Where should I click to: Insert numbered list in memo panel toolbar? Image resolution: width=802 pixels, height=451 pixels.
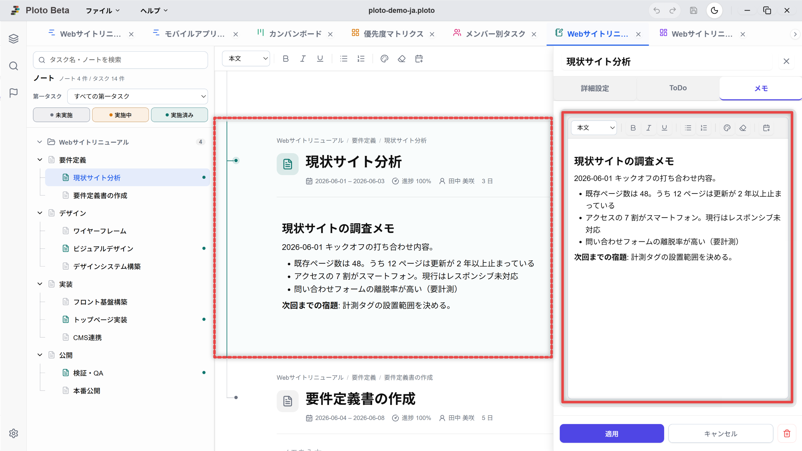point(704,128)
